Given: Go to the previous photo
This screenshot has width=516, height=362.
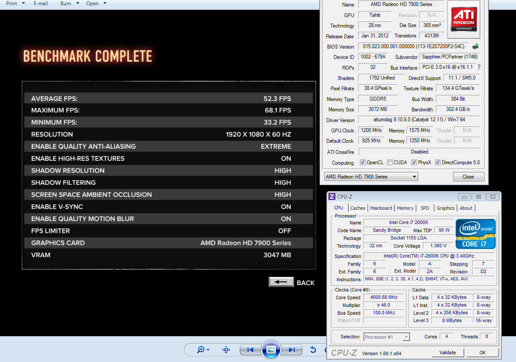Looking at the screenshot, I should coord(250,350).
